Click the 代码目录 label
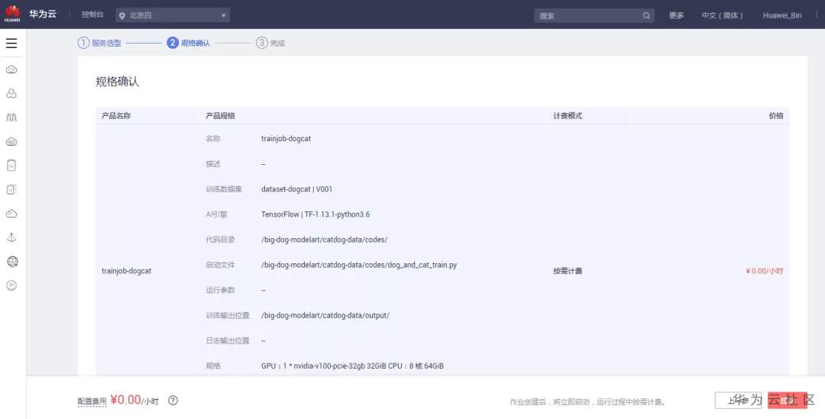 [x=221, y=240]
